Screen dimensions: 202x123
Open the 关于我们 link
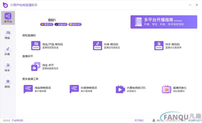139,120
